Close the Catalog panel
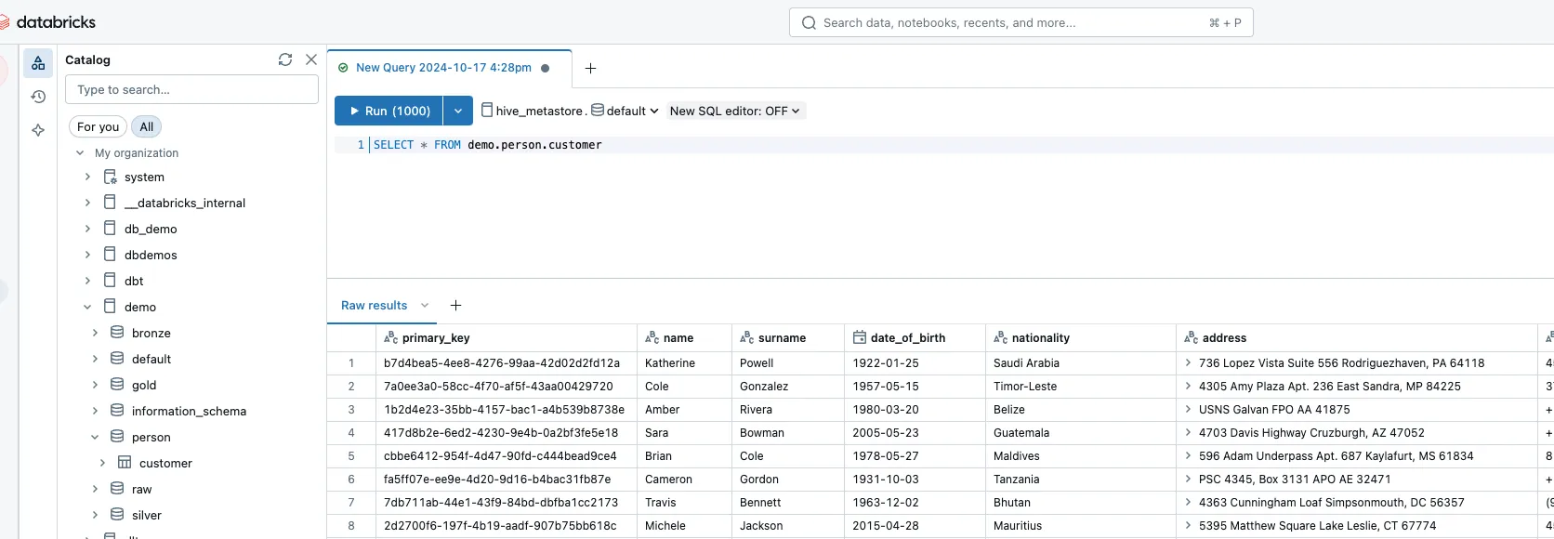This screenshot has width=1554, height=539. click(x=311, y=59)
